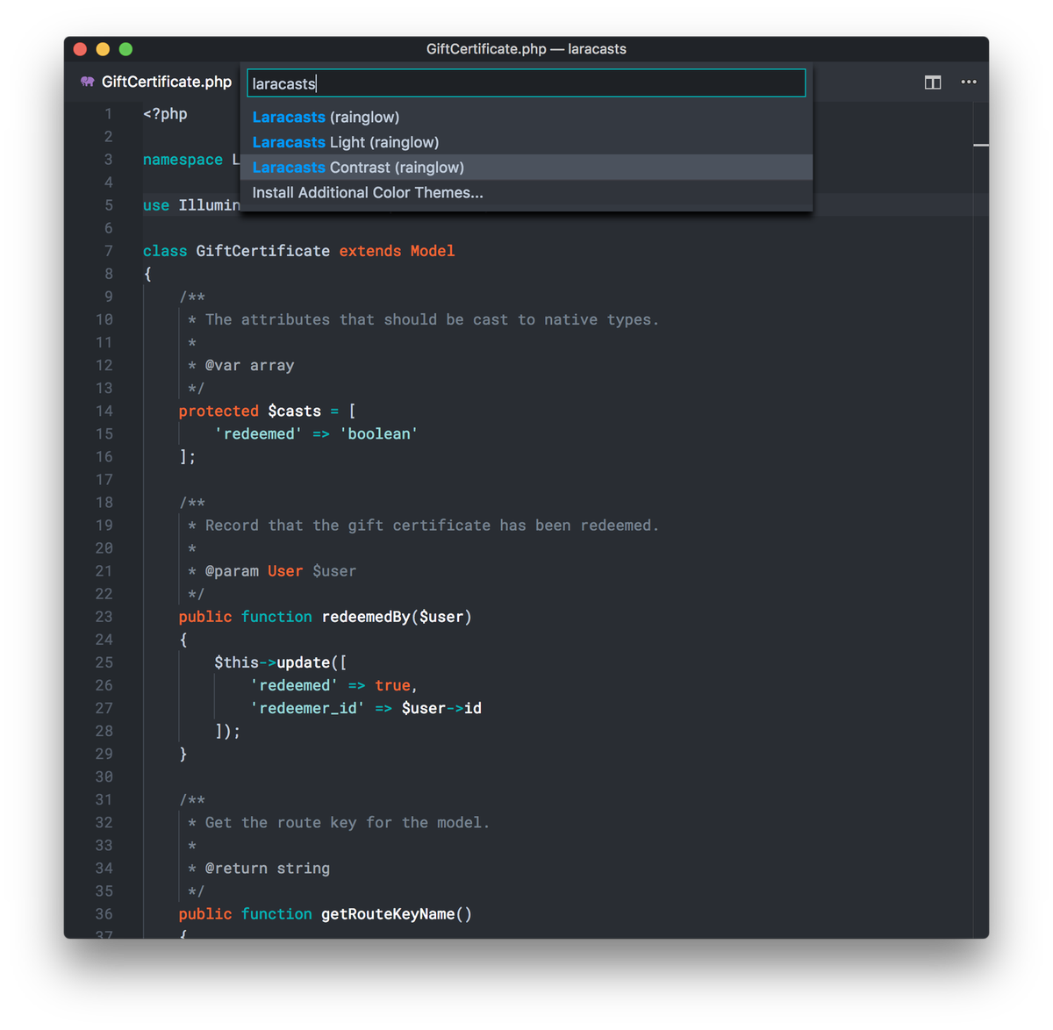Click the @return string annotation
The height and width of the screenshot is (1030, 1053).
pyautogui.click(x=268, y=869)
